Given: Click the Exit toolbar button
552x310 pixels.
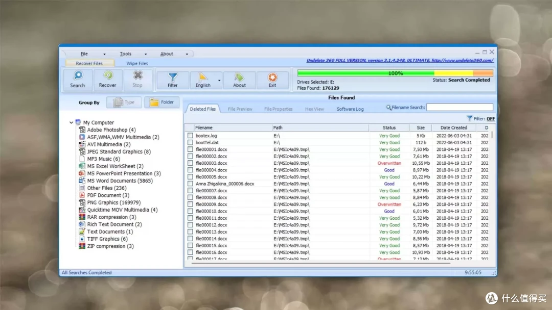Looking at the screenshot, I should pyautogui.click(x=272, y=80).
